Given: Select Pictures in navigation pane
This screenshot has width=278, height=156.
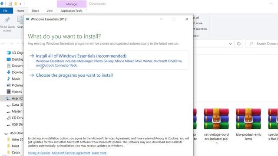Looking at the screenshot, I should (14, 85).
